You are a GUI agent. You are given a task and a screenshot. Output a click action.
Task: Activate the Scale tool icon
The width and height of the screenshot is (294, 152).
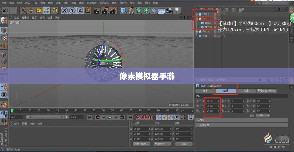[39, 11]
